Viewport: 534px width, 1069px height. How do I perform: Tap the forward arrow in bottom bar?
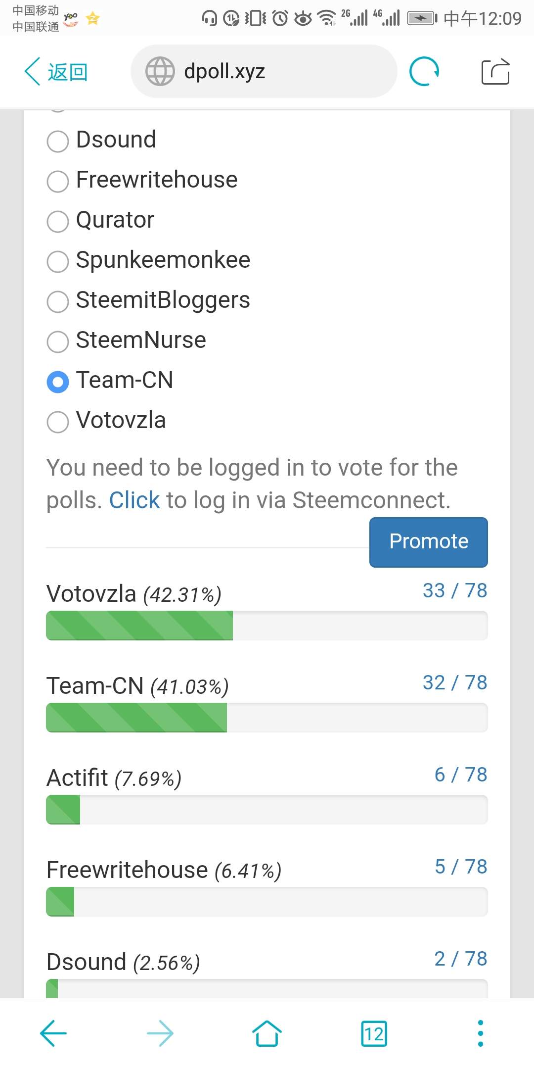[x=160, y=1033]
